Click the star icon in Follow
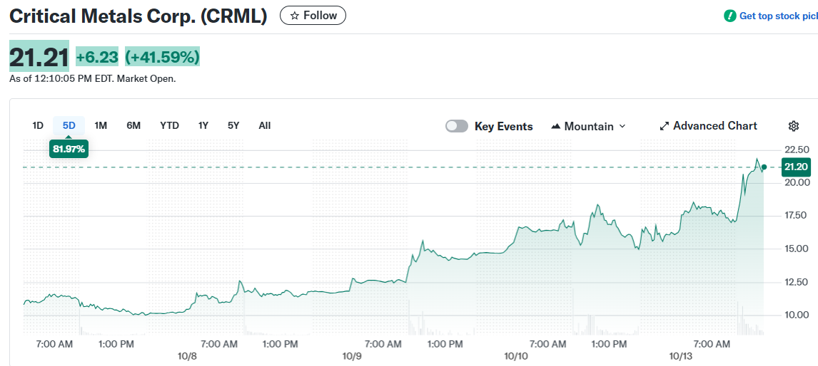The height and width of the screenshot is (366, 818). click(x=294, y=16)
